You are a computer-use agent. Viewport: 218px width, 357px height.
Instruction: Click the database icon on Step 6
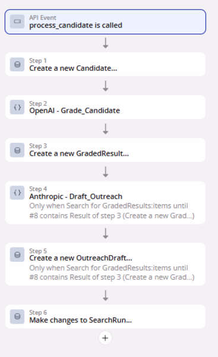(x=17, y=317)
